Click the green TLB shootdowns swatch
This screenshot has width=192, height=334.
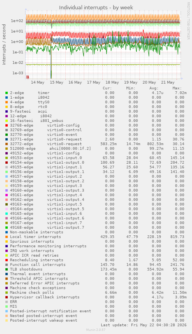coord(7,269)
